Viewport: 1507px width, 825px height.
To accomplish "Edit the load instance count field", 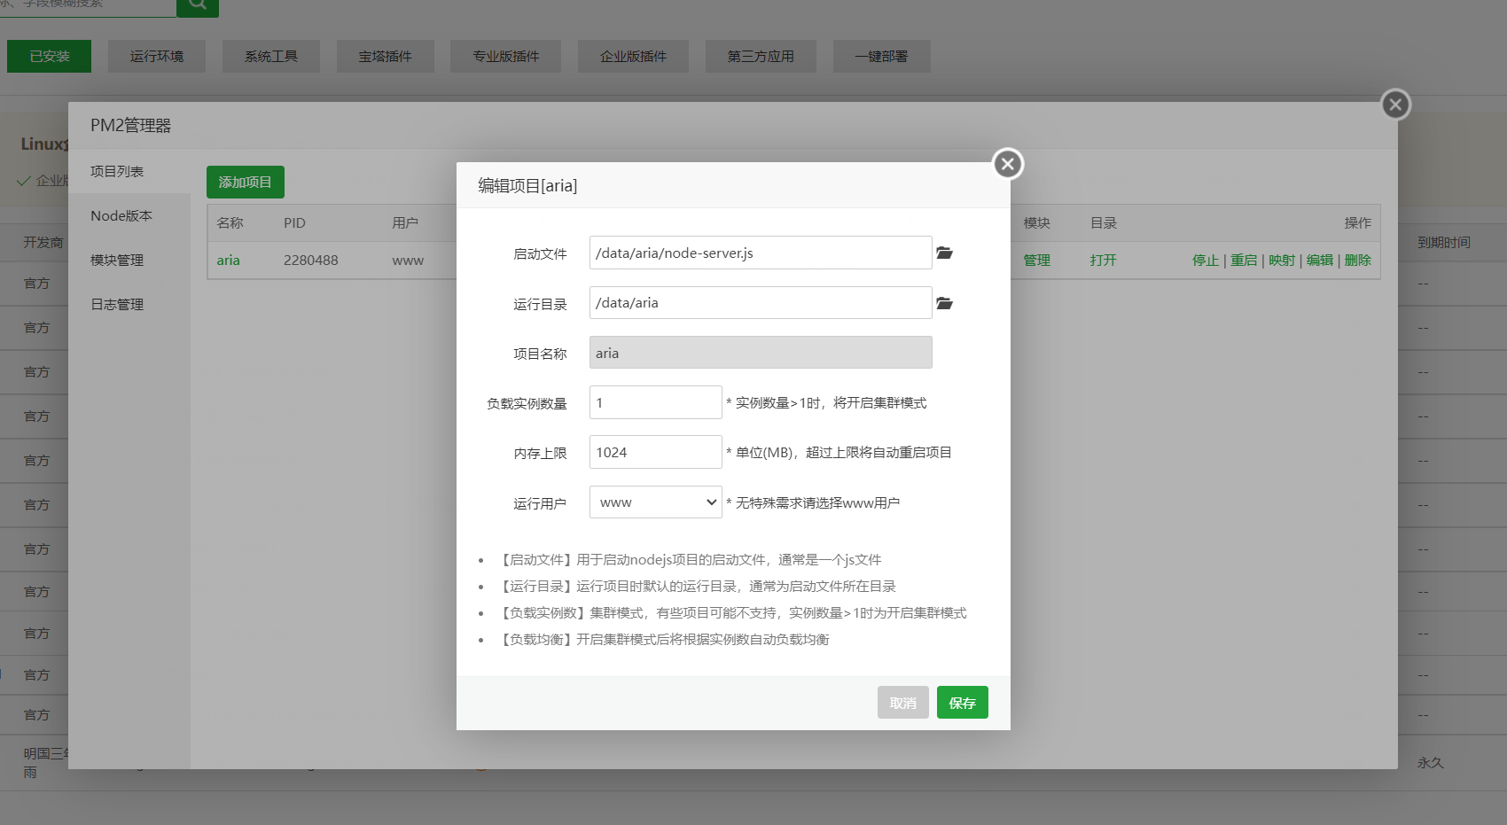I will 655,402.
